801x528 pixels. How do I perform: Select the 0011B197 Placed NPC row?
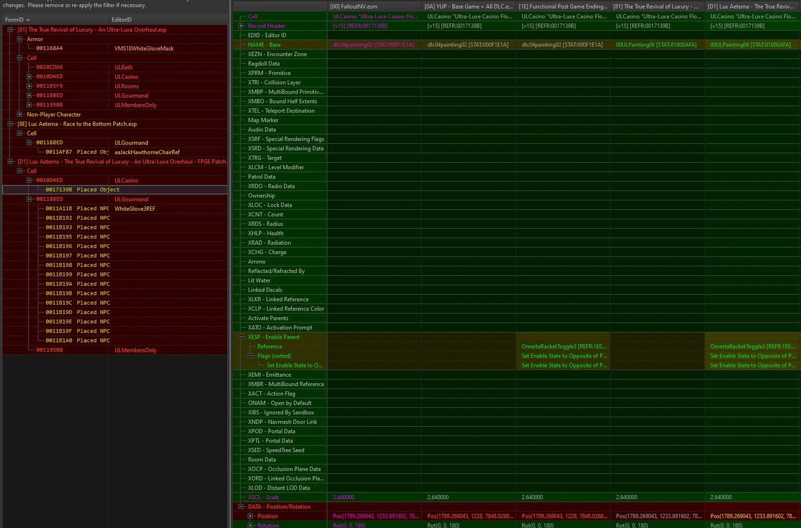(115, 256)
